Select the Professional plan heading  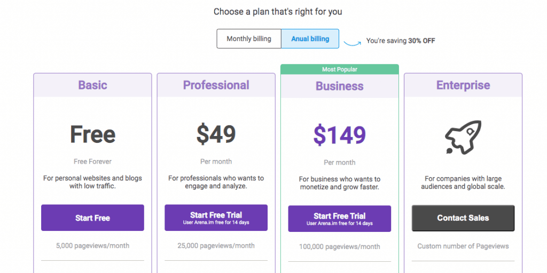click(x=216, y=85)
